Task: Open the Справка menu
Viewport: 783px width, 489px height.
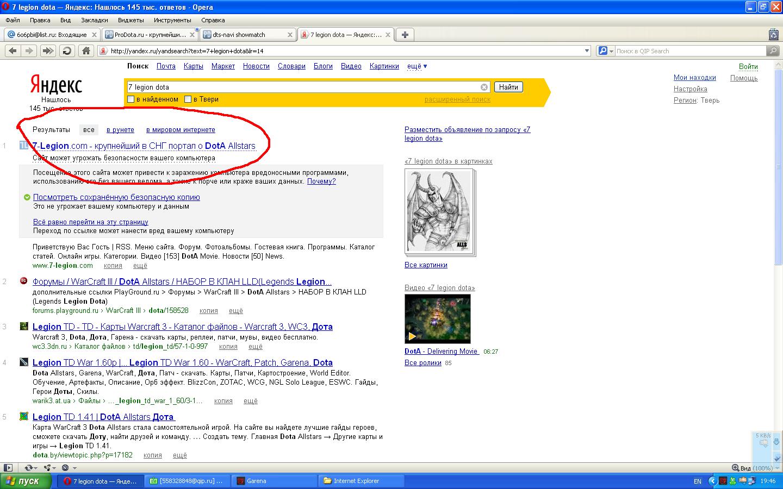Action: [213, 20]
